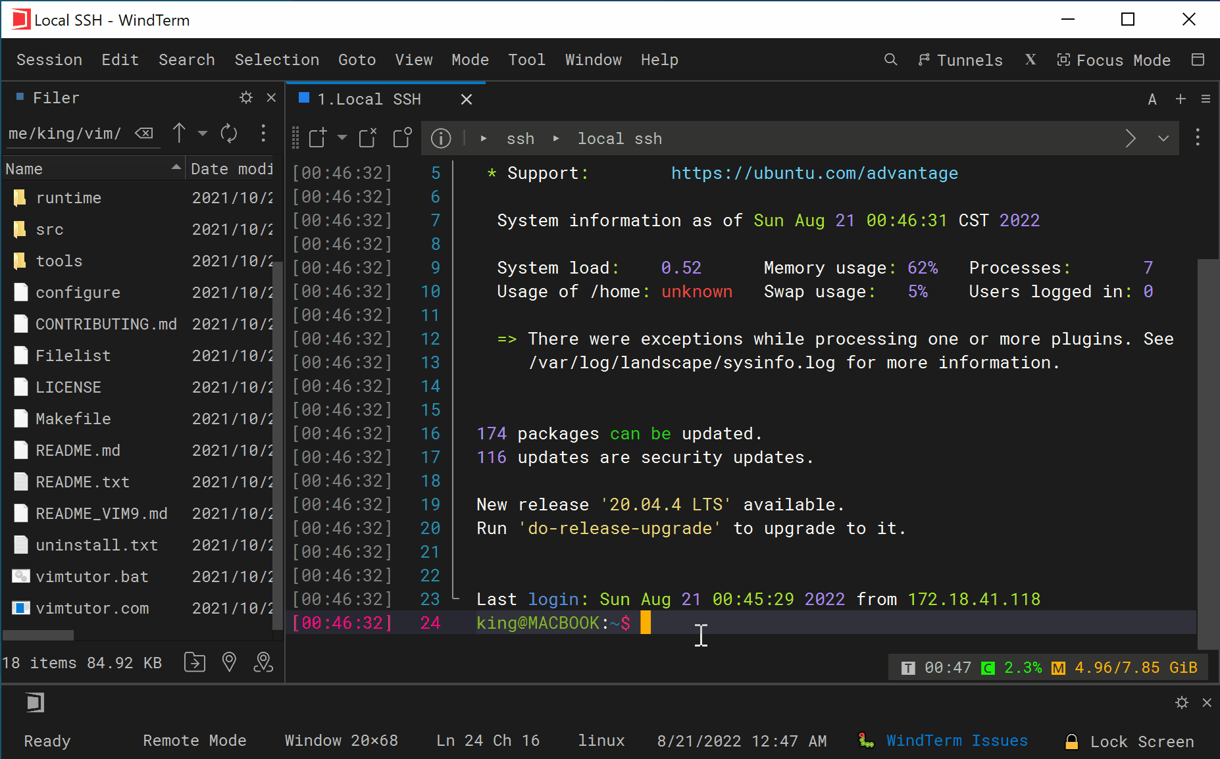
Task: Open the three-dot menu in the Filer toolbar
Action: pyautogui.click(x=263, y=134)
